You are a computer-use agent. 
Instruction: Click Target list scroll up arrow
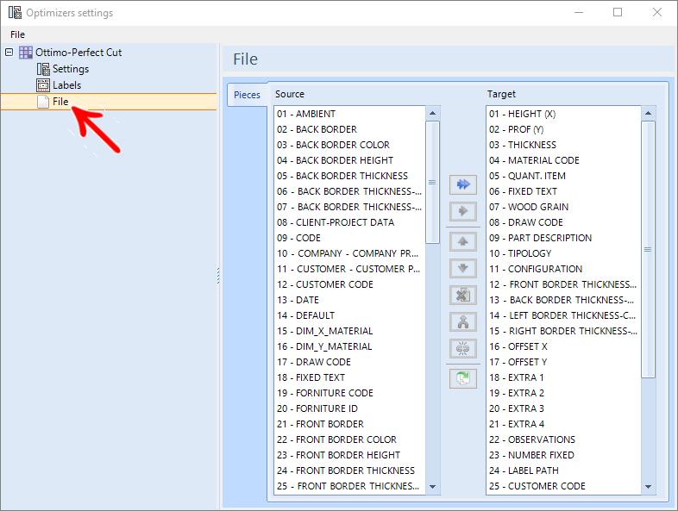[648, 114]
